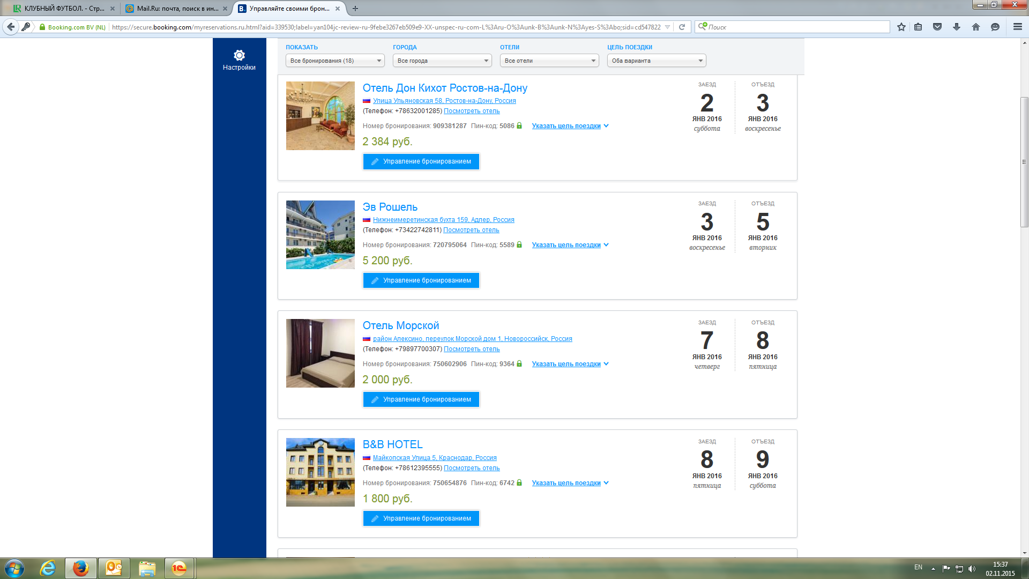The width and height of the screenshot is (1029, 579).
Task: Click the URL address field
Action: [x=386, y=27]
